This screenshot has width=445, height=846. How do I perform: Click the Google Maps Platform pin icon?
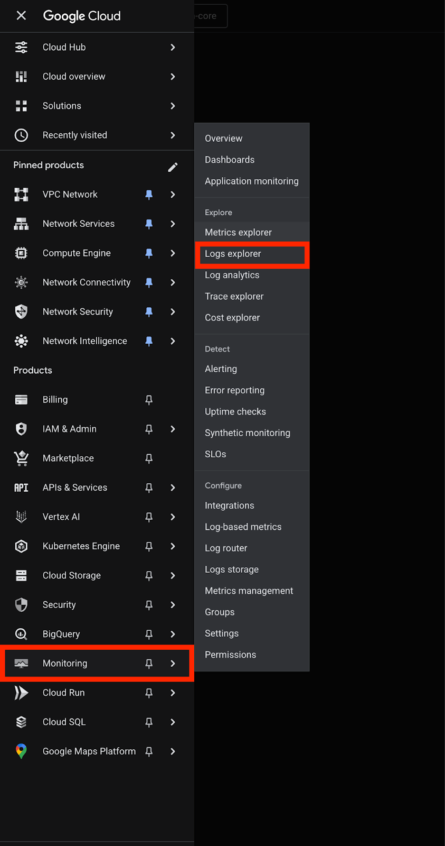21,751
